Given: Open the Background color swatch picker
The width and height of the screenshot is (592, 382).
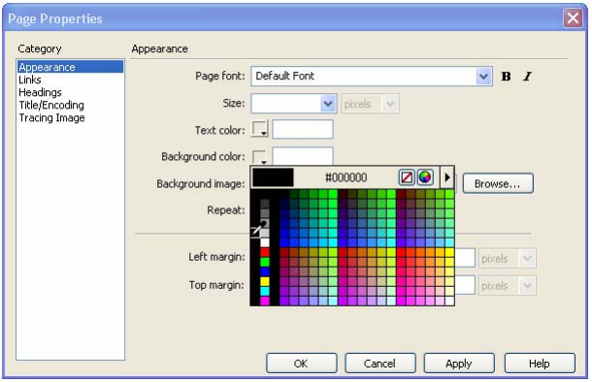Looking at the screenshot, I should pos(260,156).
